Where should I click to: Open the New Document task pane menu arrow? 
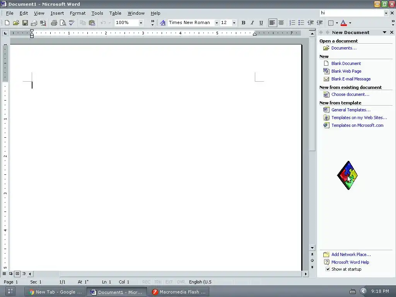pos(384,32)
